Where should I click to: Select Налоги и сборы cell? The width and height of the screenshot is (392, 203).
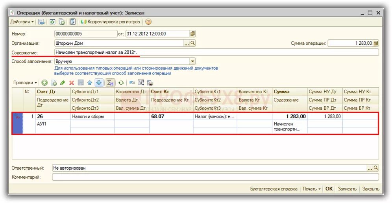[92, 116]
